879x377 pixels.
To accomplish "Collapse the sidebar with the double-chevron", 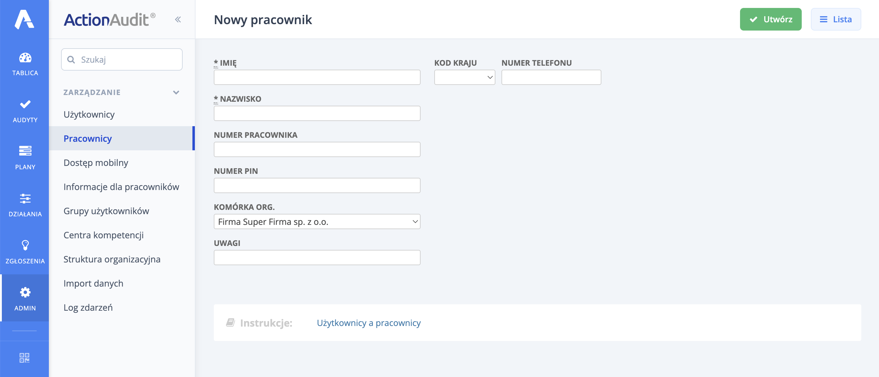I will point(178,19).
